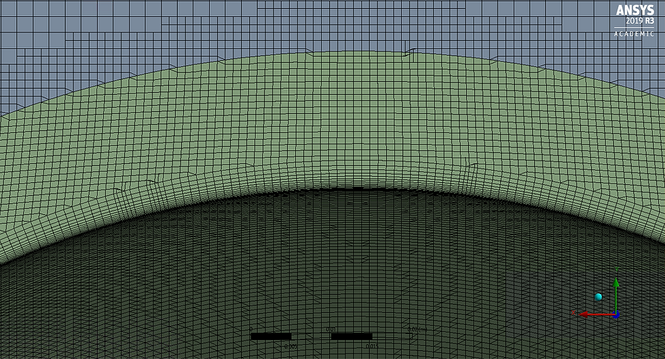
Task: Click the green Y axis arrow on triad
Action: point(616,295)
